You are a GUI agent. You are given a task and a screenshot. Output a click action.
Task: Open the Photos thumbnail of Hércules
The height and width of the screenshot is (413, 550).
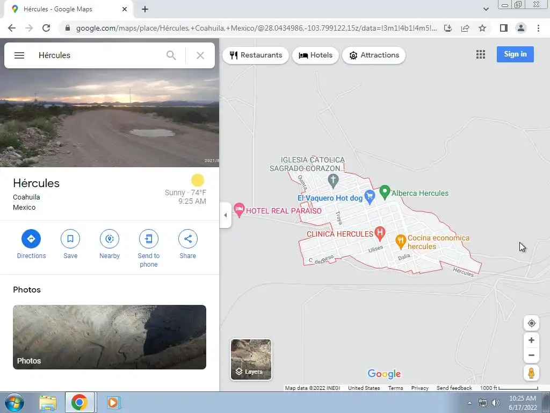(110, 337)
